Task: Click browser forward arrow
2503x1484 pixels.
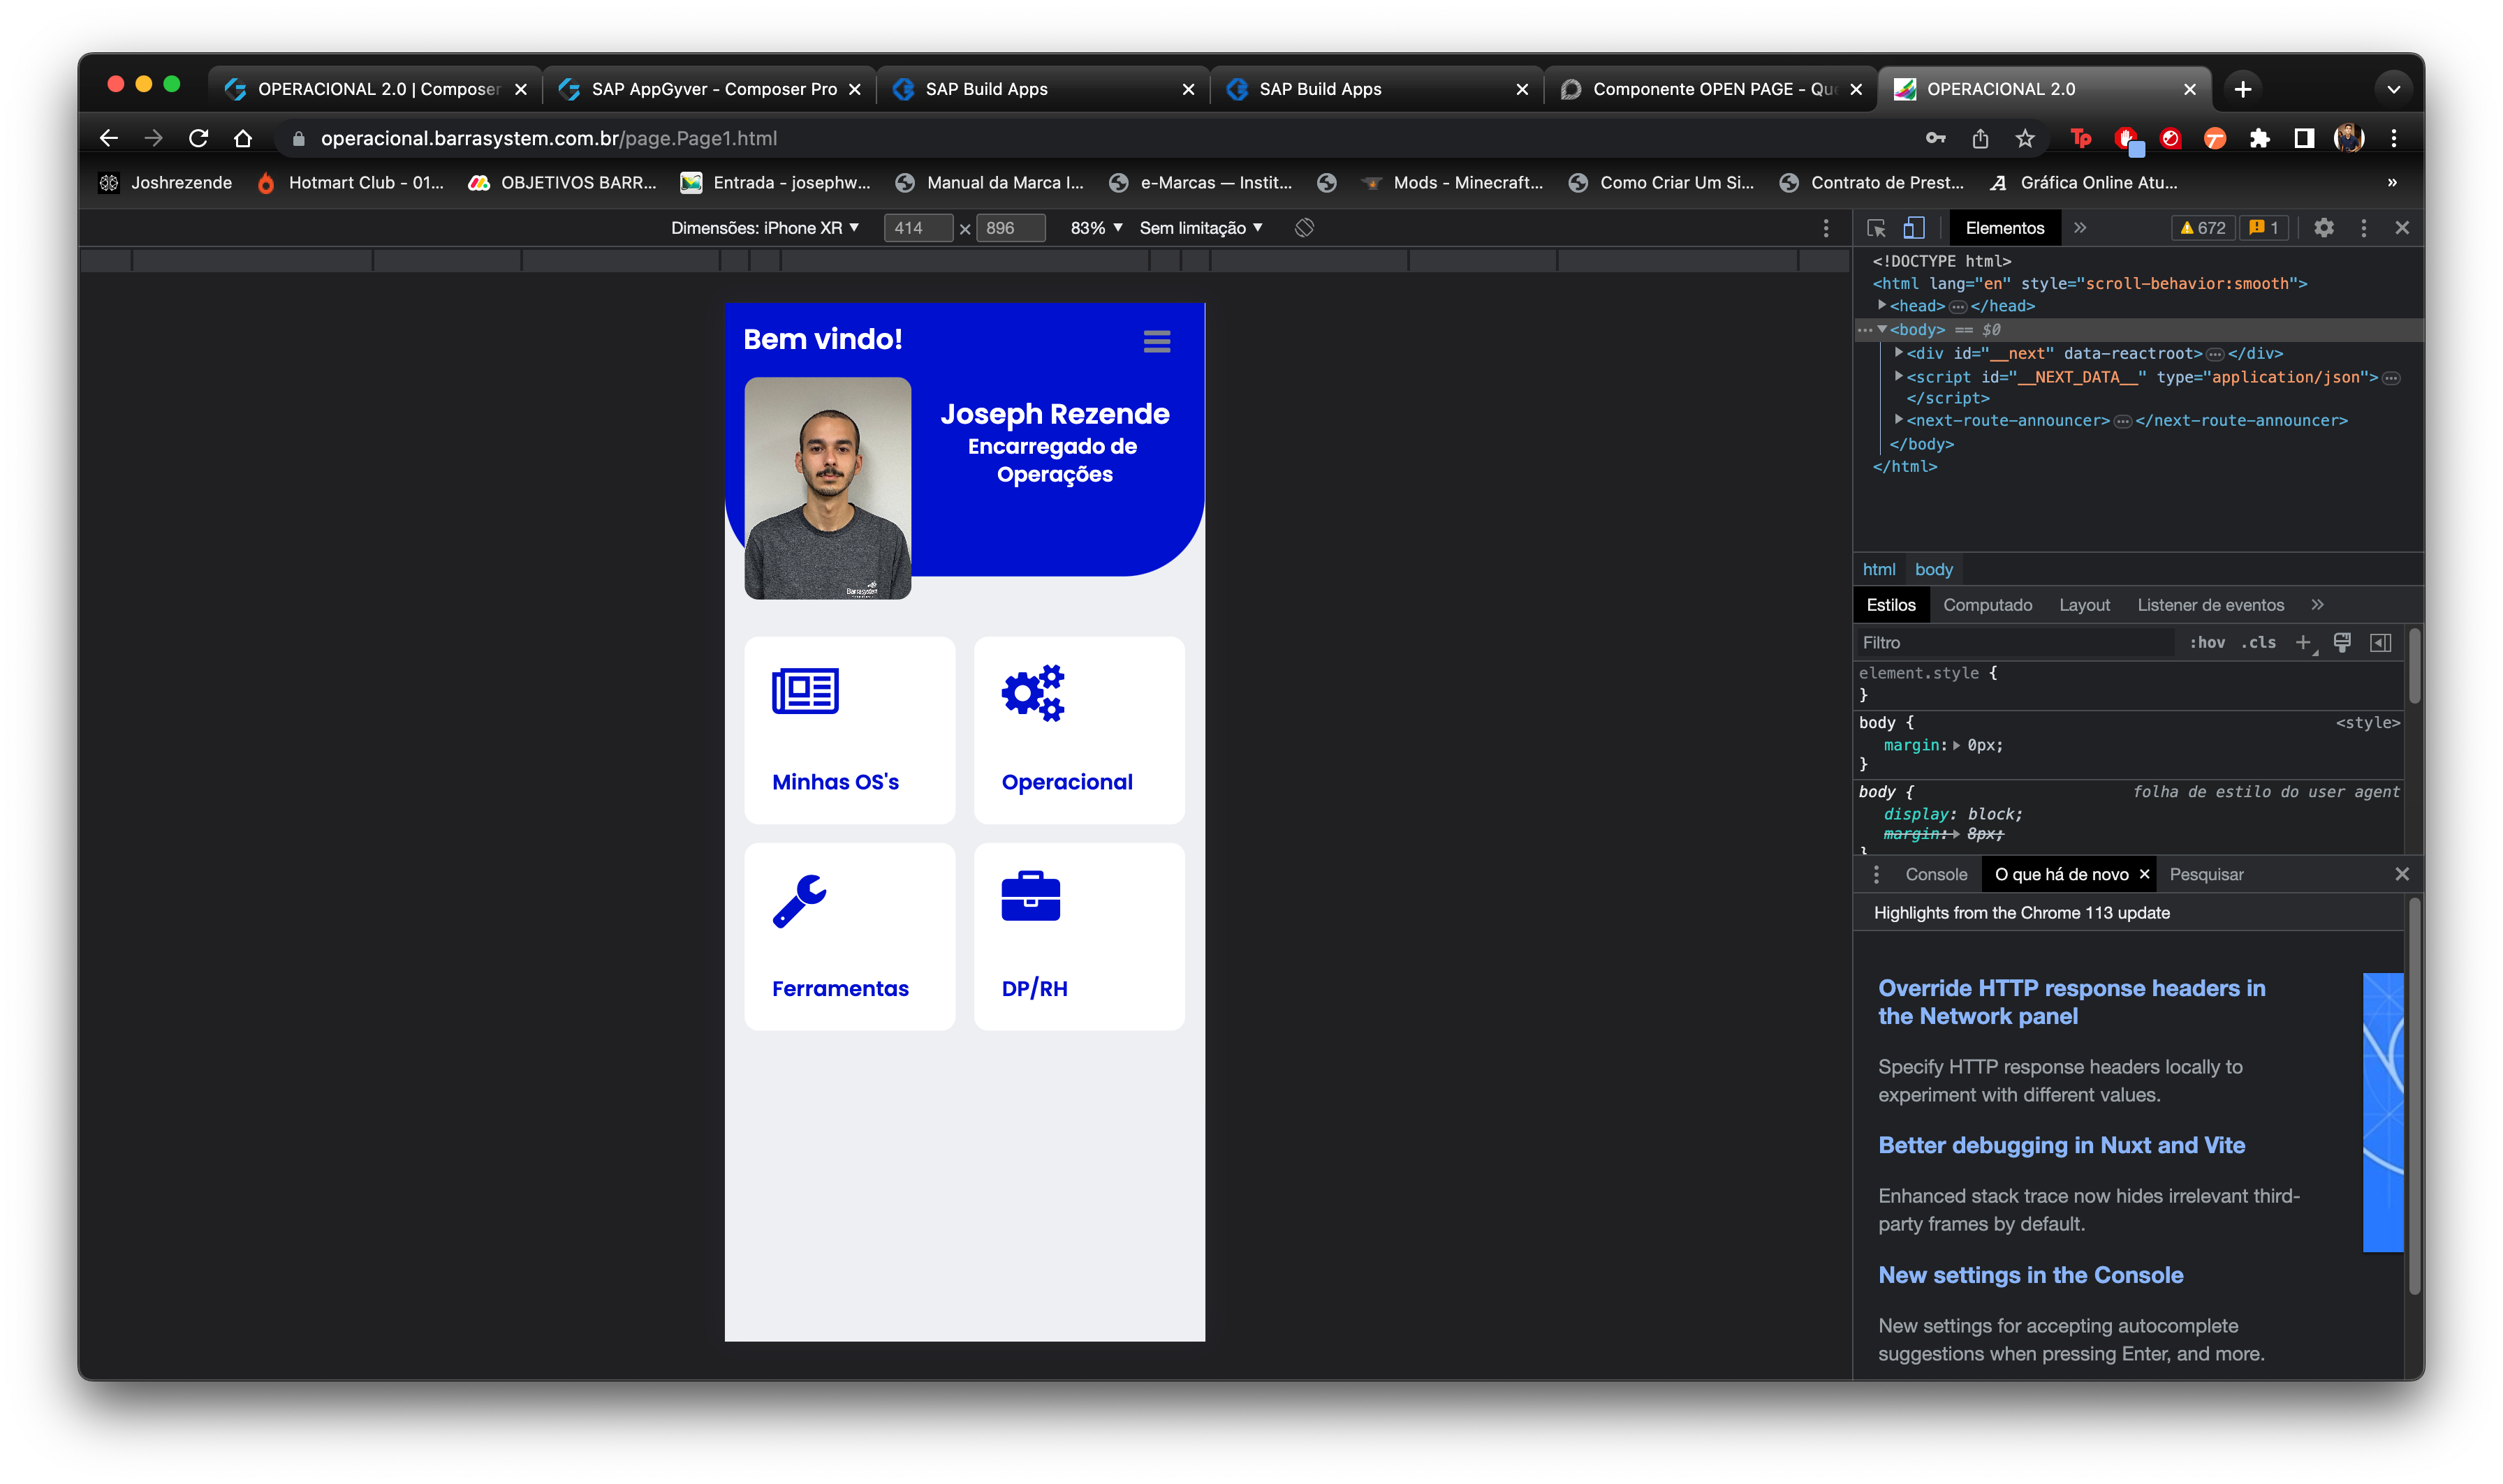Action: [153, 138]
